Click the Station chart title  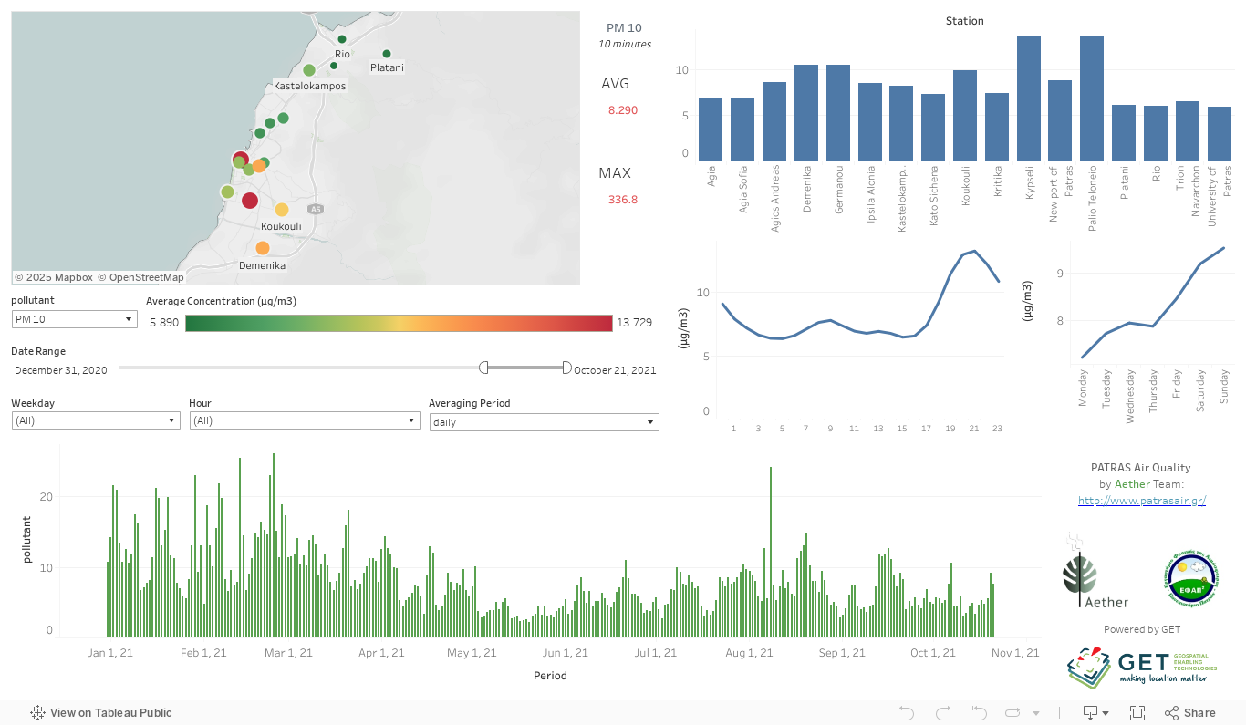click(x=965, y=21)
